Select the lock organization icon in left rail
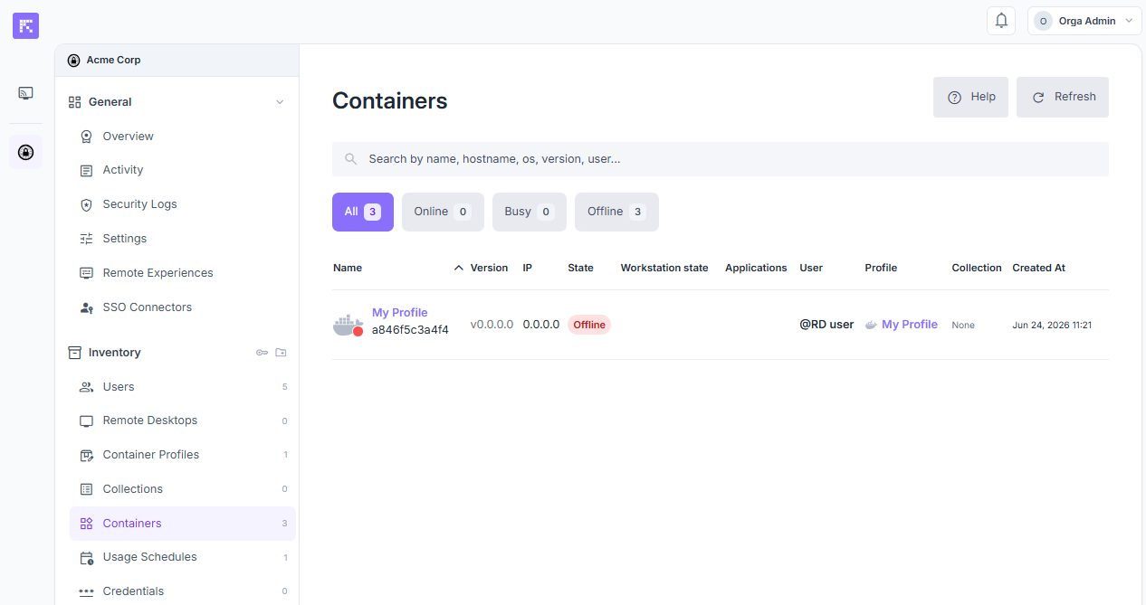Viewport: 1146px width, 605px height. click(25, 152)
